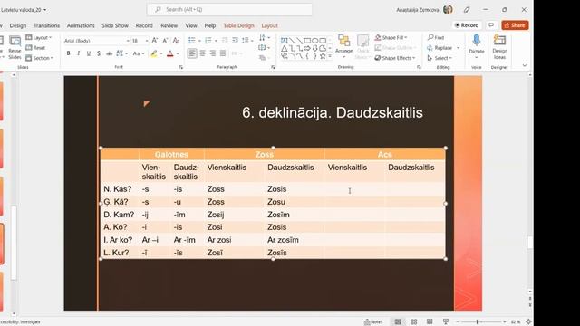
Task: Switch to the Review tab
Action: (169, 25)
